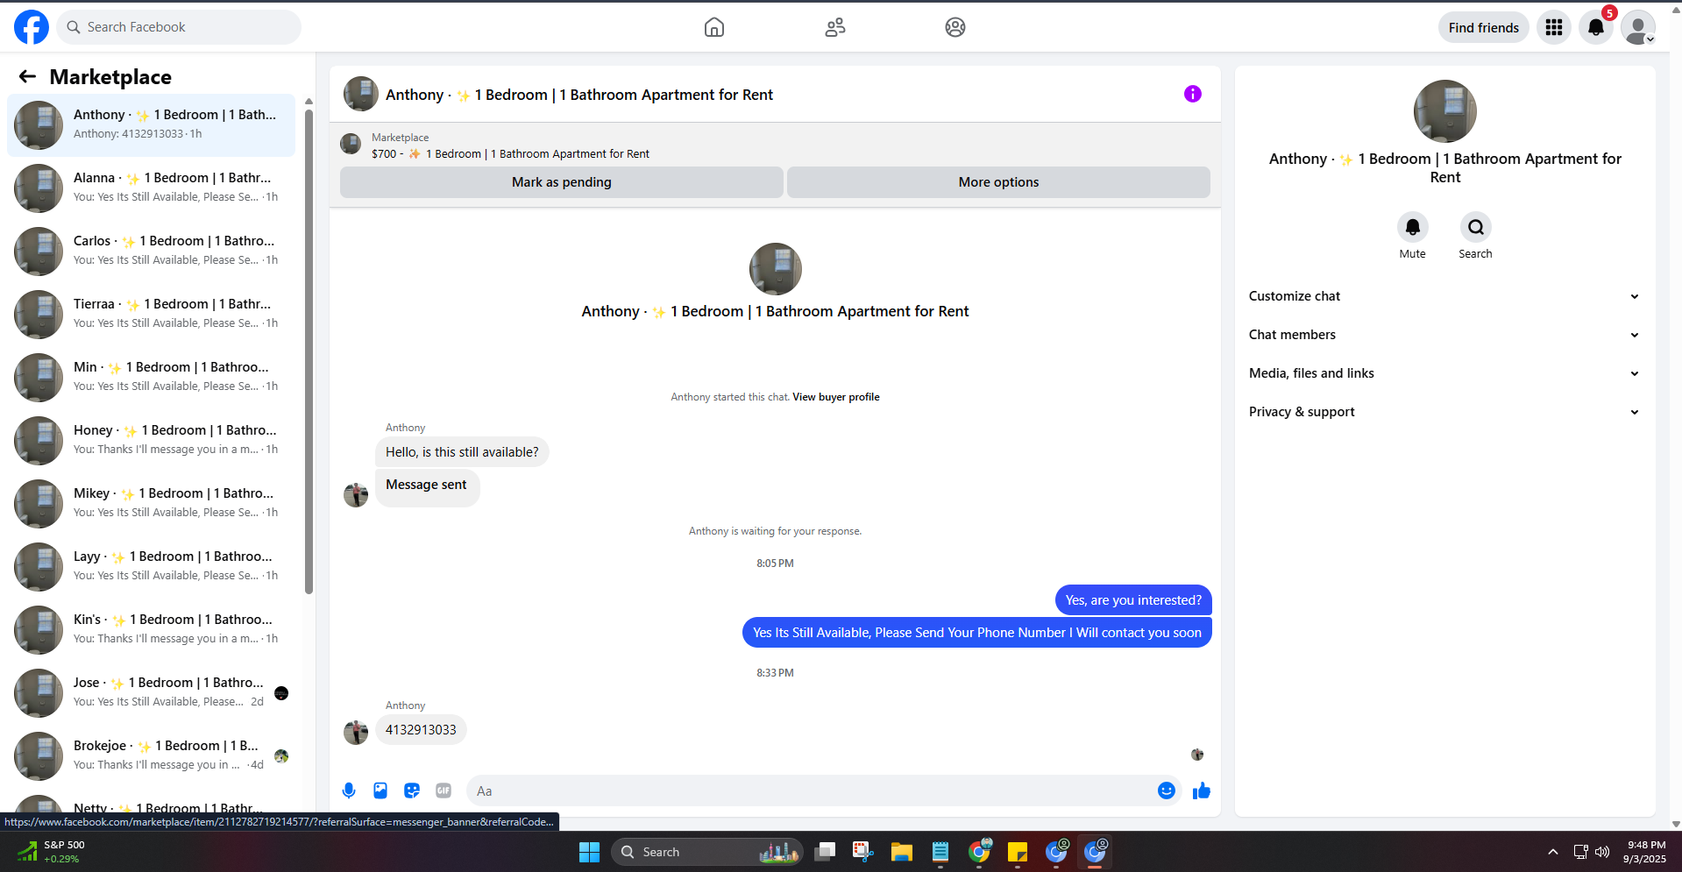Open the taskbar clock and date
The image size is (1682, 872).
pos(1645,852)
